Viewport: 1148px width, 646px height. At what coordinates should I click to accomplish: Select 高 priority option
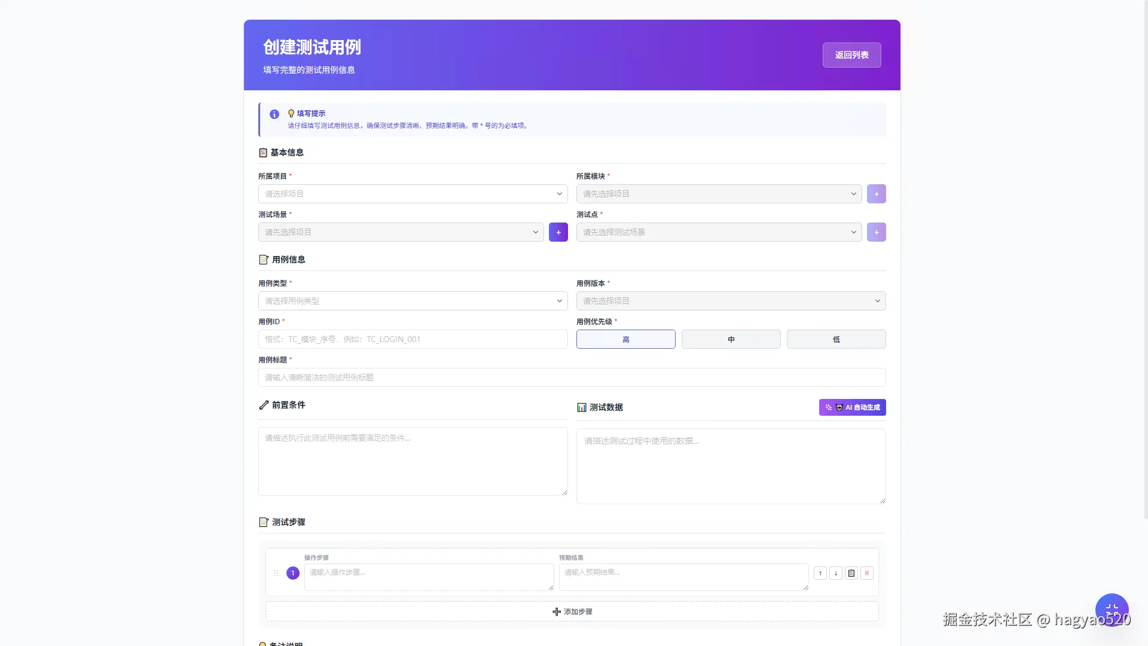click(625, 339)
